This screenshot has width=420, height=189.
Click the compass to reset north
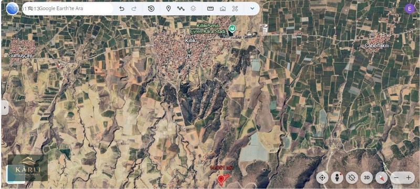click(x=382, y=177)
